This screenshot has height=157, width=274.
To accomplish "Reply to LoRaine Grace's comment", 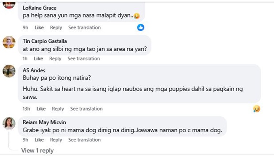I will tap(56, 27).
